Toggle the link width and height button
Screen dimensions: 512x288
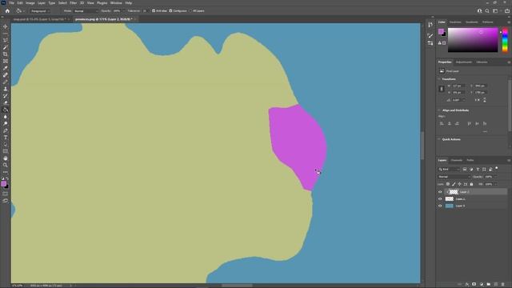tap(442, 89)
